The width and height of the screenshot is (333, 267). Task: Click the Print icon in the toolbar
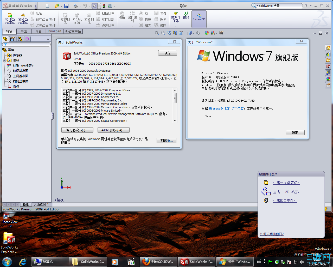(x=75, y=6)
